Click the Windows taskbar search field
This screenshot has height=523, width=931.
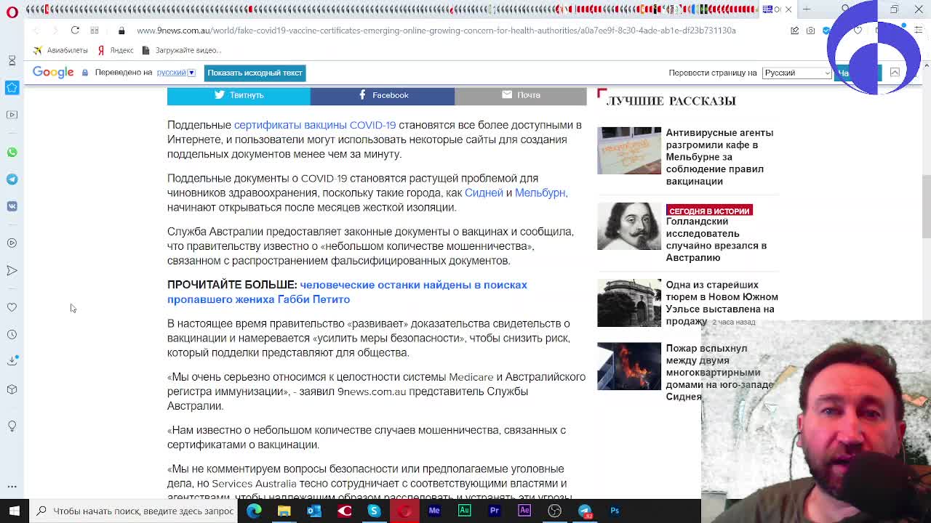coord(134,511)
